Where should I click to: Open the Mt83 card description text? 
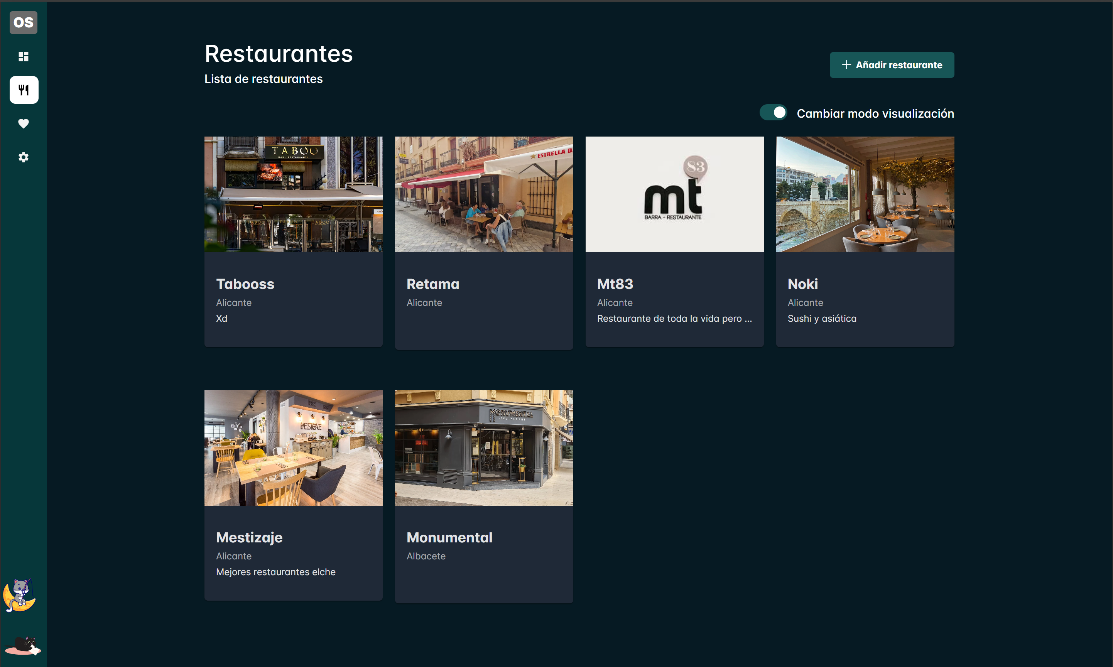tap(674, 319)
